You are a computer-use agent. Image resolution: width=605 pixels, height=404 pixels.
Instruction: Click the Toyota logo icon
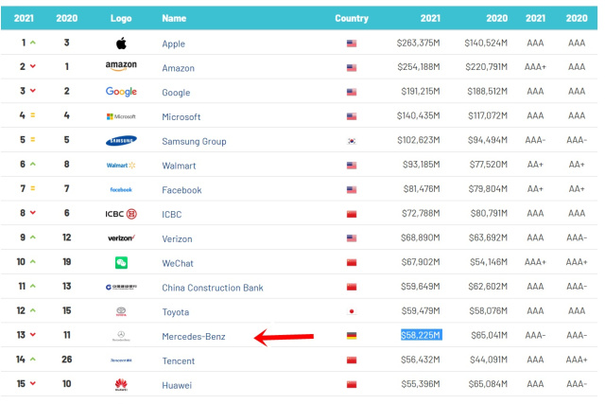pyautogui.click(x=121, y=311)
